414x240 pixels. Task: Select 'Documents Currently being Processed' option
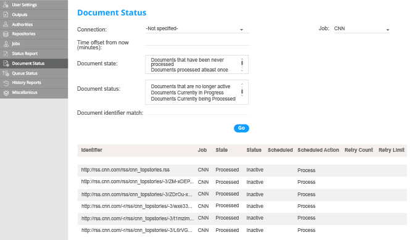[193, 99]
